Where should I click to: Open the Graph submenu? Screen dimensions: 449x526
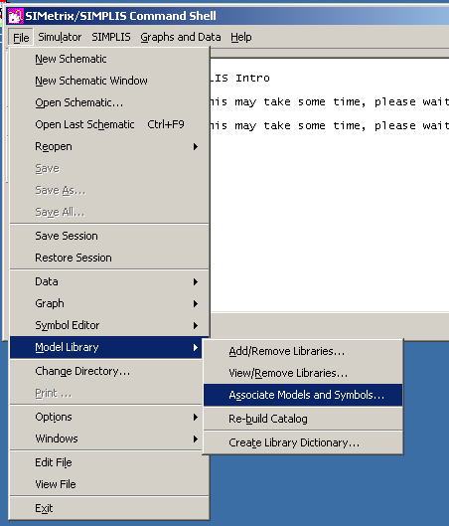point(109,303)
